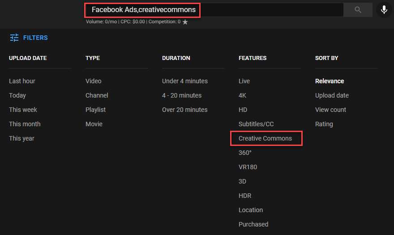Turn on the Subtitles/CC filter

pos(256,124)
